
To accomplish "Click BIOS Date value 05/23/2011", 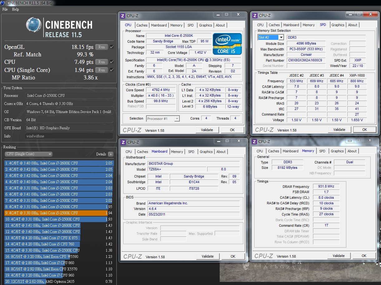I will pyautogui.click(x=193, y=214).
